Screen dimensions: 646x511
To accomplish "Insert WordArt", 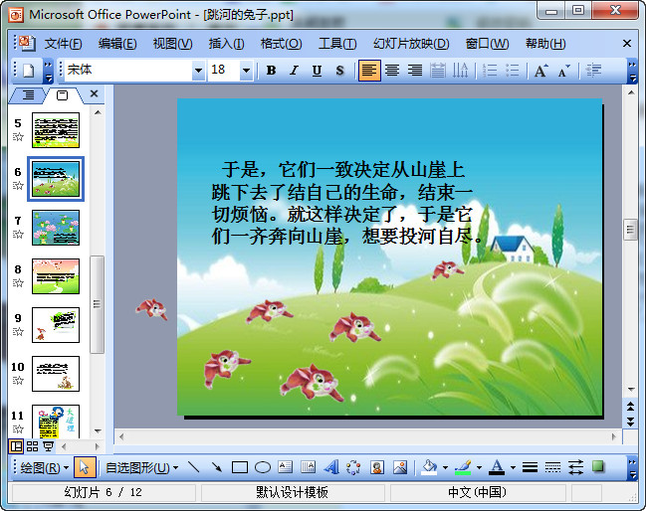I will pos(331,467).
